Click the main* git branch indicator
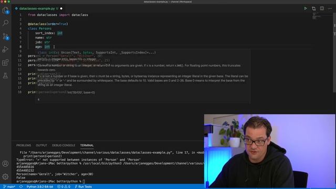 [9, 187]
